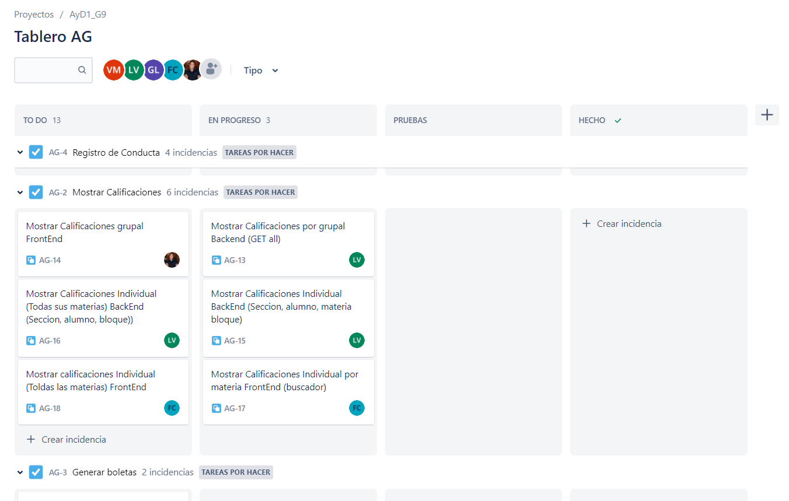This screenshot has width=789, height=501.
Task: Open AyD1_G9 breadcrumb link
Action: 88,15
